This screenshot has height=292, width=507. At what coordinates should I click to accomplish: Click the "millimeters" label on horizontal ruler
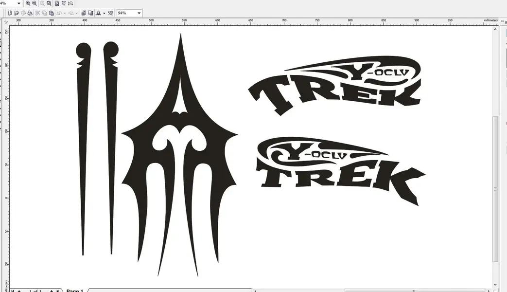(x=490, y=20)
